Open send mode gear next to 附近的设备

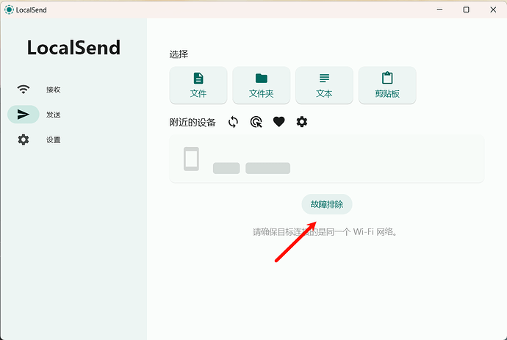(302, 122)
